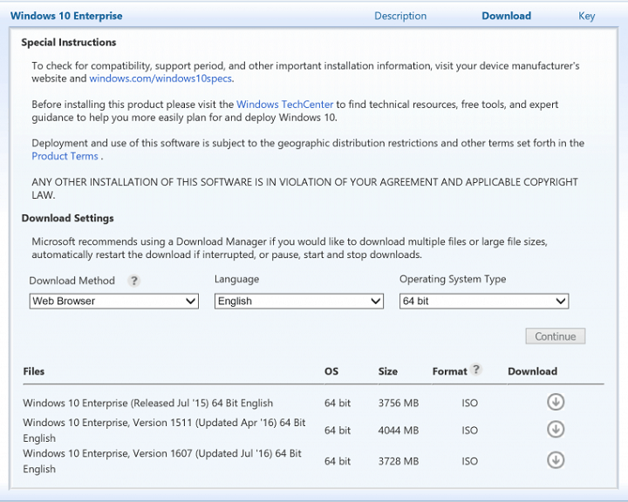Viewport: 628px width, 502px height.
Task: Click the OS column header
Action: tap(331, 371)
